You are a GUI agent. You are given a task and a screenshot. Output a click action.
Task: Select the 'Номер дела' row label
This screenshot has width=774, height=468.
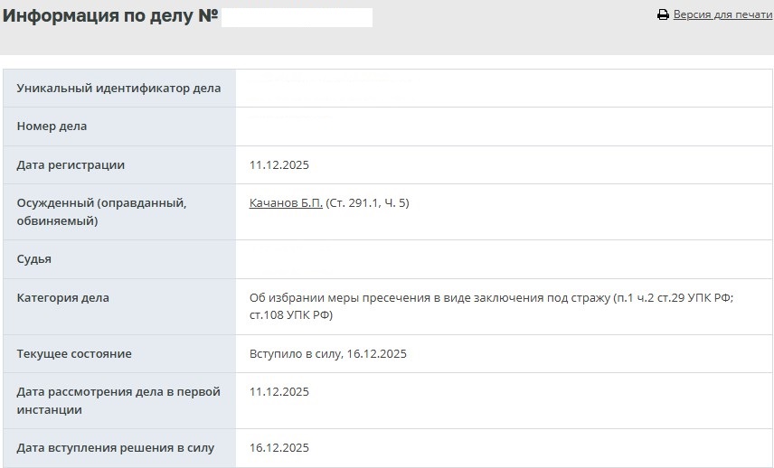(x=52, y=126)
